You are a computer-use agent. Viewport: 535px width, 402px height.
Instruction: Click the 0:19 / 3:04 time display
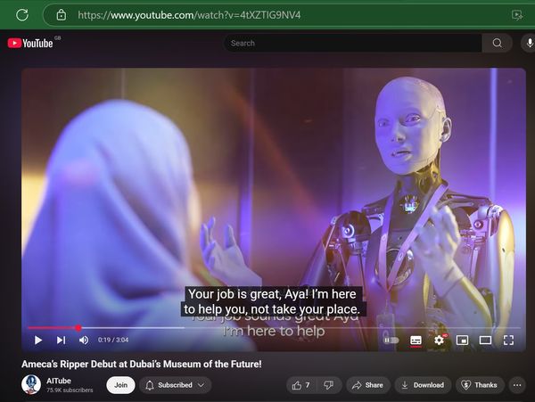pos(113,340)
